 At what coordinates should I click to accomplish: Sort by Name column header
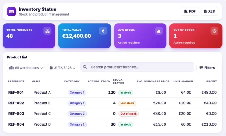(36, 81)
